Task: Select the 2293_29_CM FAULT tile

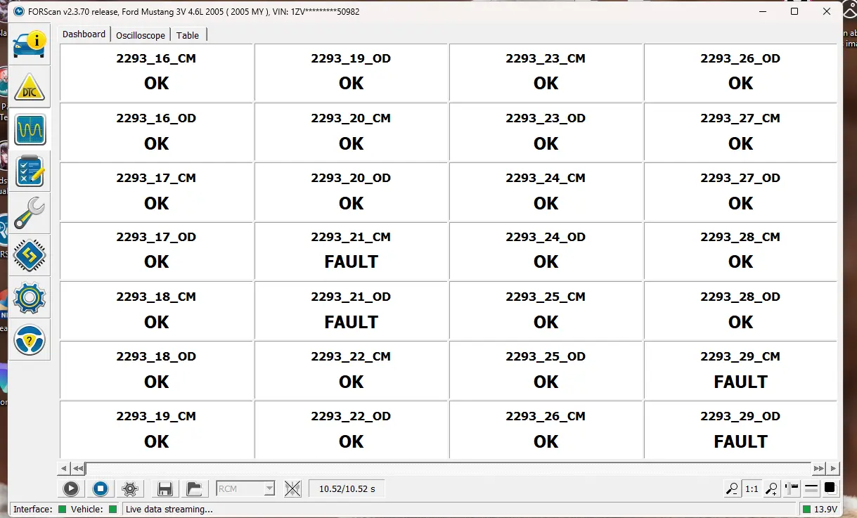Action: (x=740, y=370)
